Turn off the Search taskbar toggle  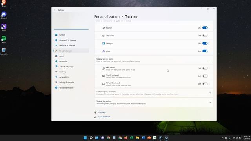pyautogui.click(x=205, y=28)
